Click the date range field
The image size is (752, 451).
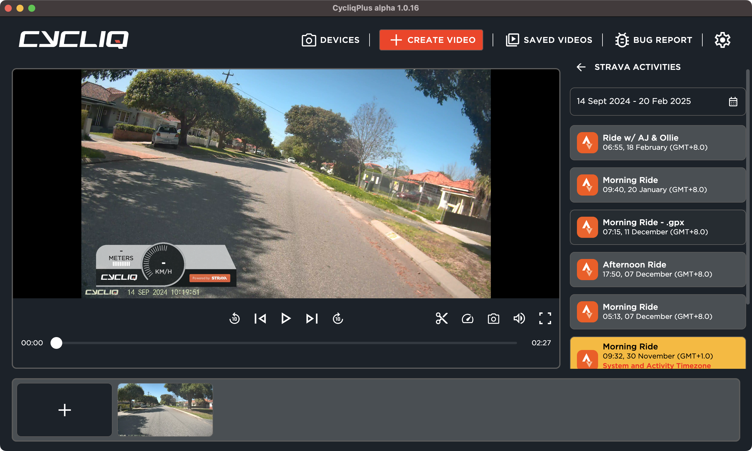coord(657,102)
